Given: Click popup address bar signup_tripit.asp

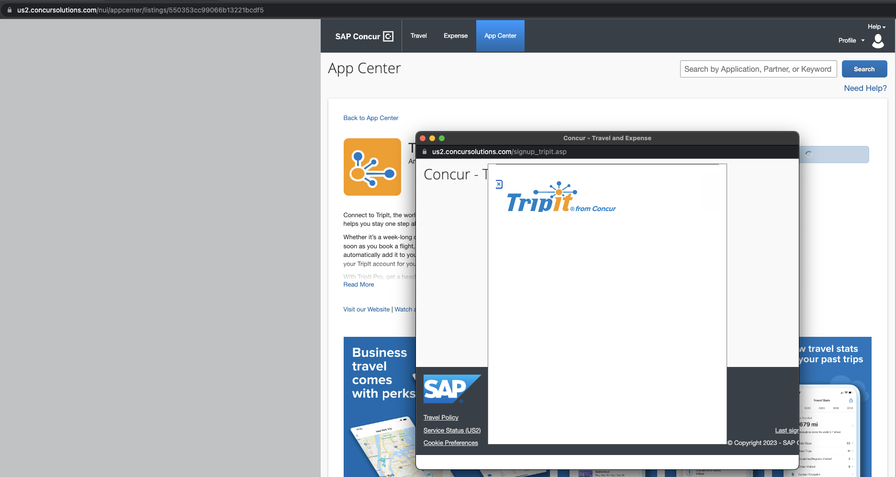Looking at the screenshot, I should 499,152.
